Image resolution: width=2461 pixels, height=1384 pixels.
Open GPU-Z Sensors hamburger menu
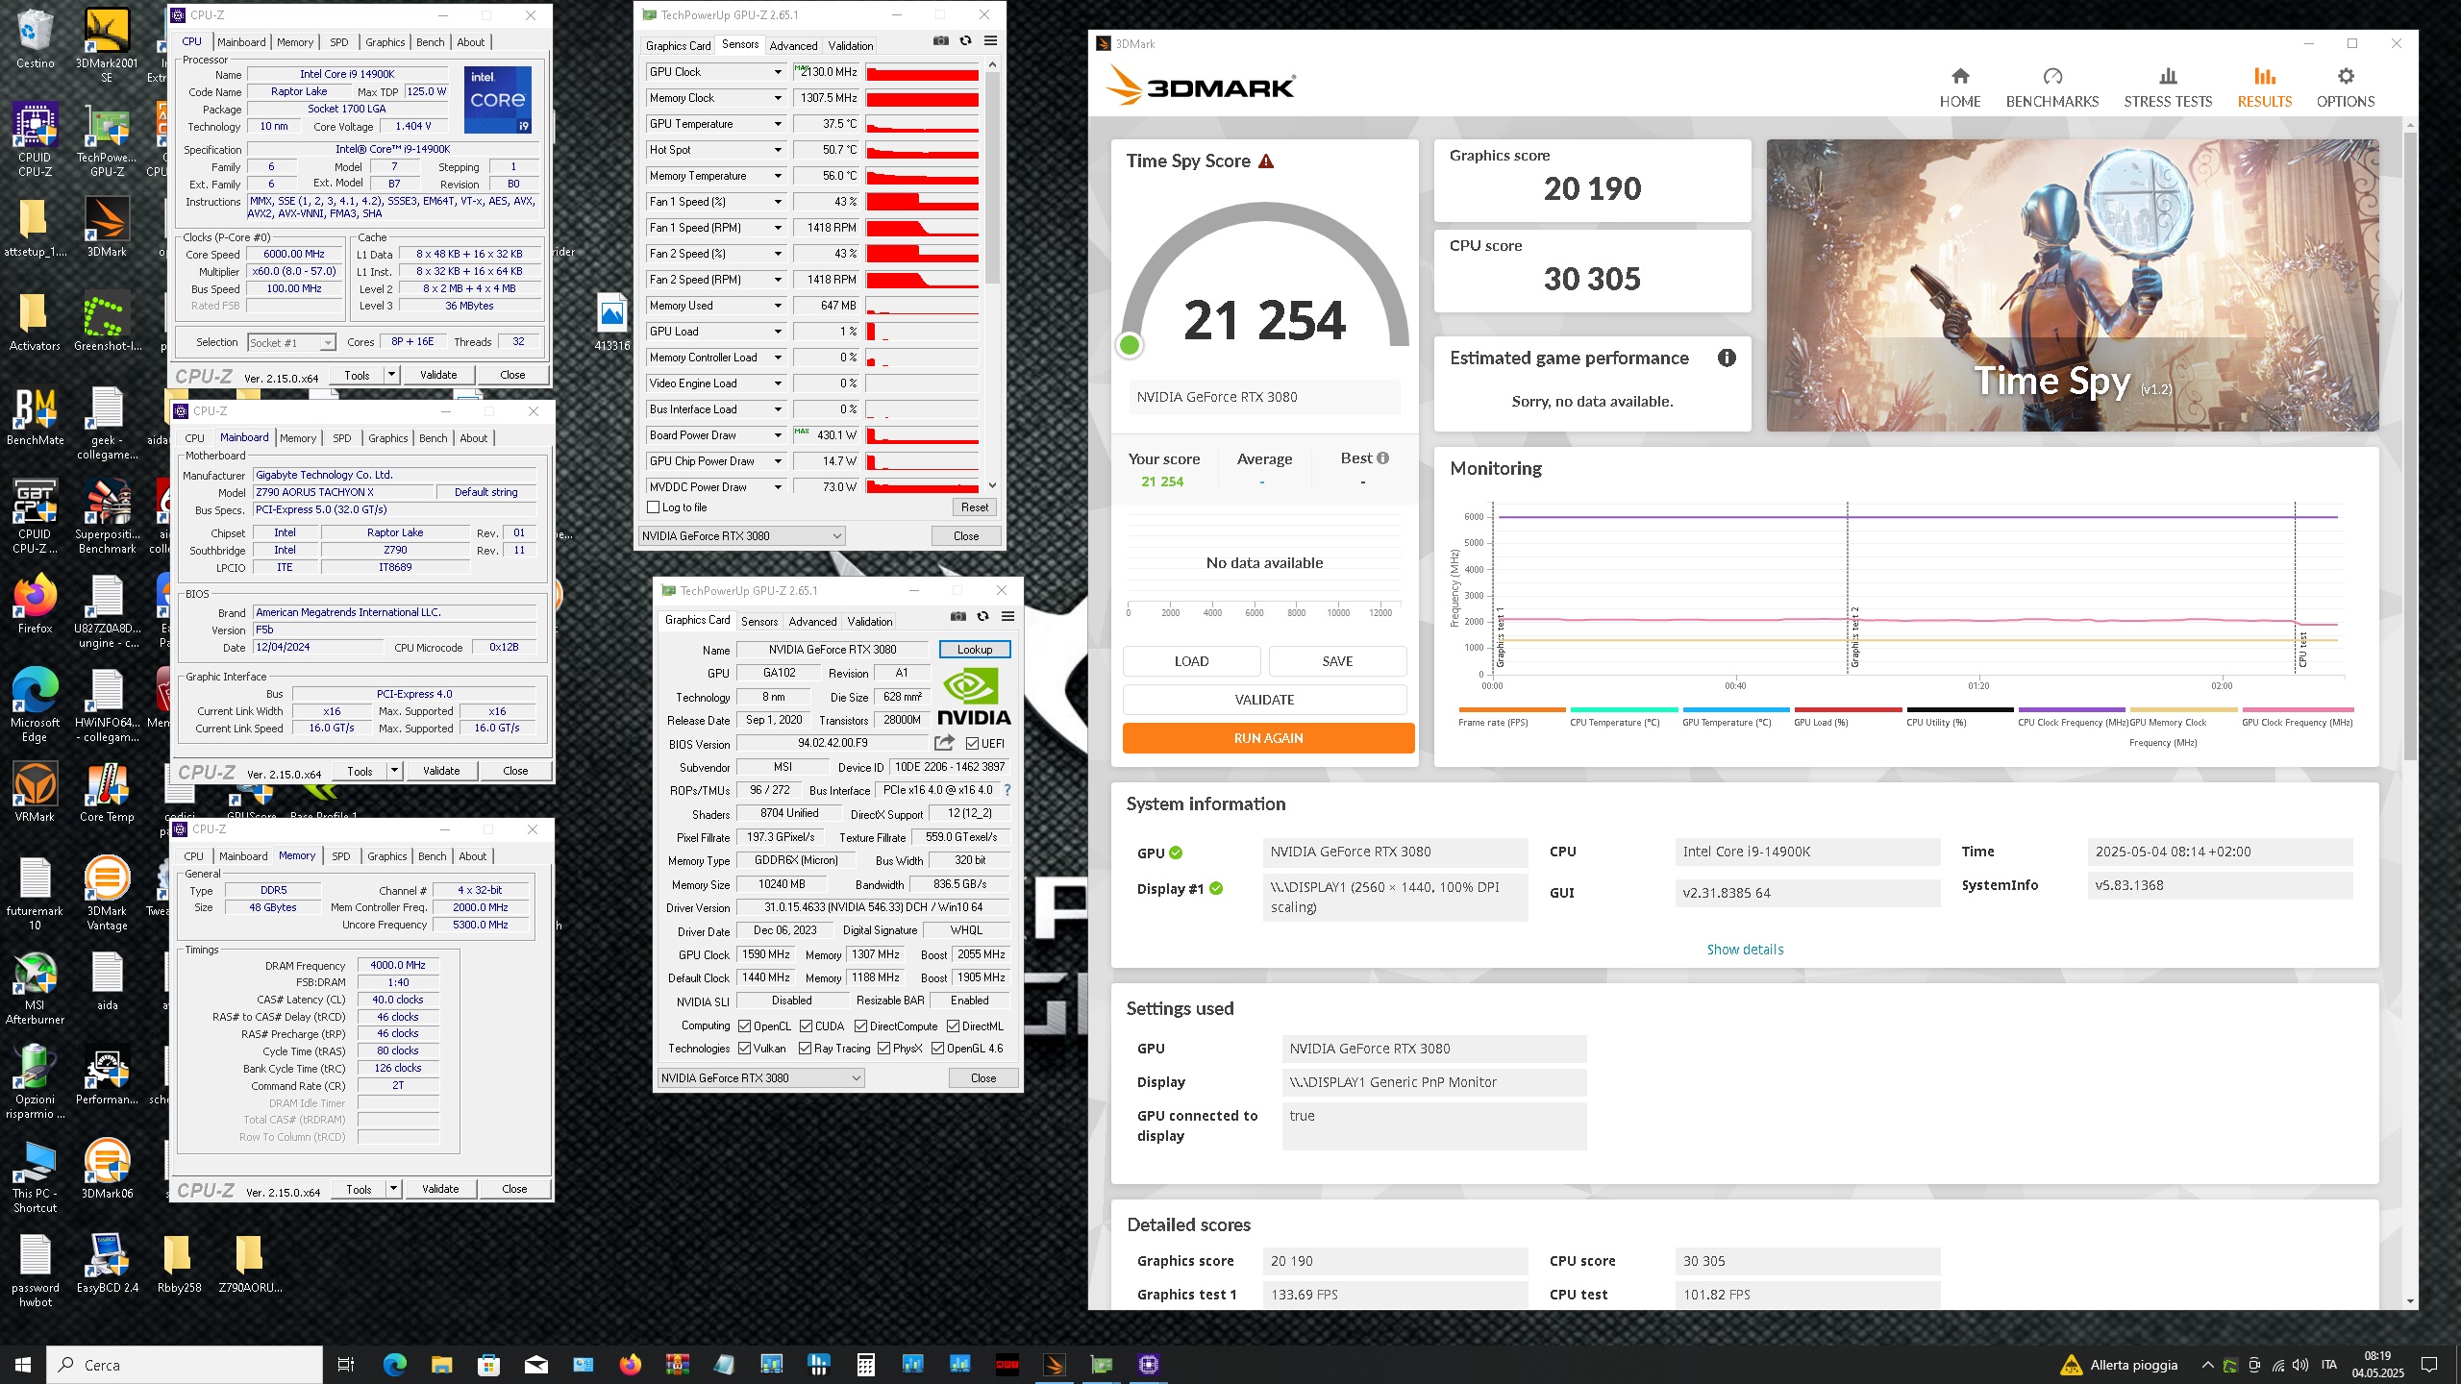tap(990, 41)
